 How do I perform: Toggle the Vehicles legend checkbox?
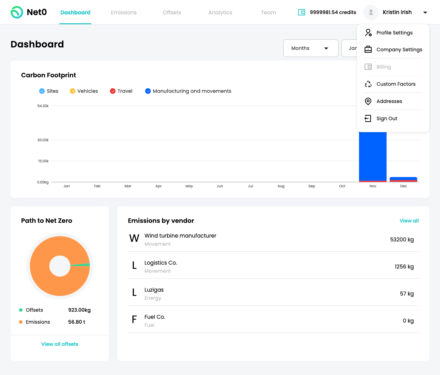(73, 91)
